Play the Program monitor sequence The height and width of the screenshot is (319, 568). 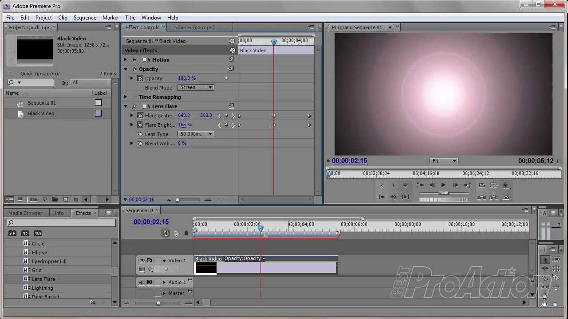pyautogui.click(x=443, y=185)
